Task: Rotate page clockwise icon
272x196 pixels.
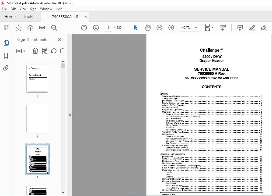Action: 62,51
